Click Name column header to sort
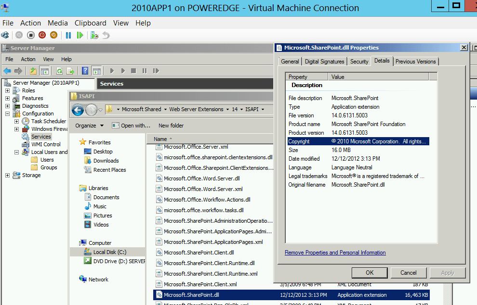The width and height of the screenshot is (477, 305). (160, 139)
